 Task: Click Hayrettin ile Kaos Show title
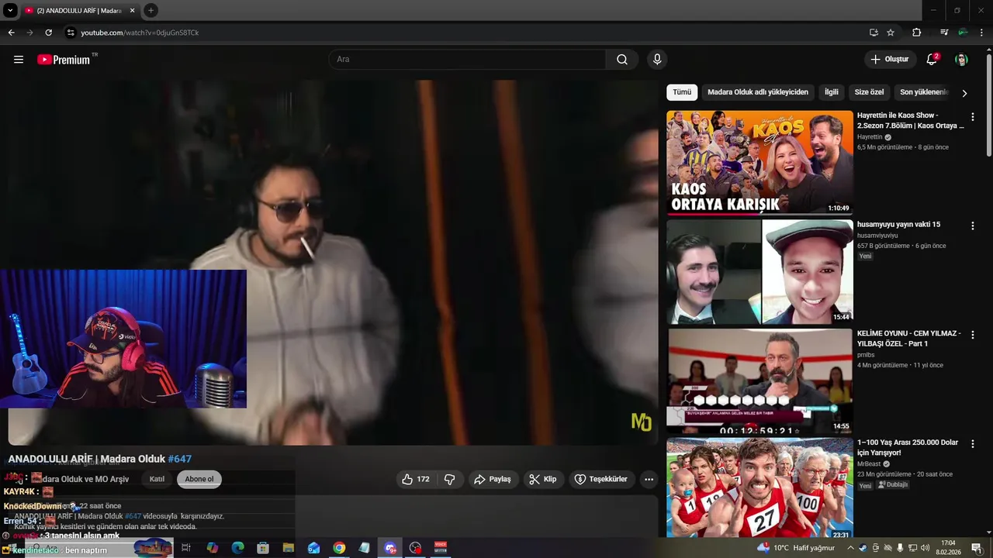[911, 120]
